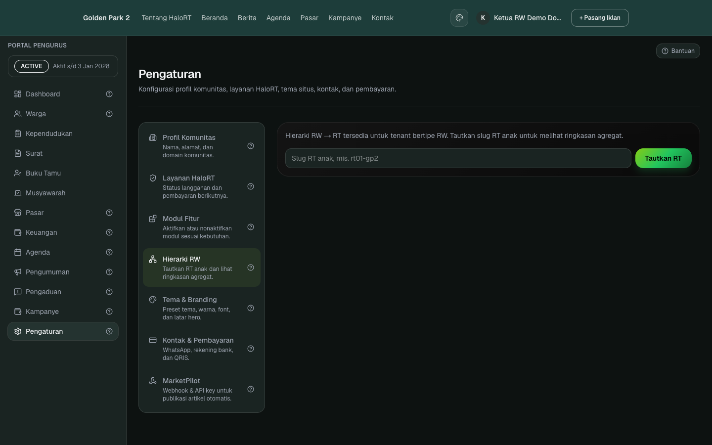This screenshot has width=712, height=445.
Task: Click help icon for Layanan HaloRT
Action: [x=251, y=186]
